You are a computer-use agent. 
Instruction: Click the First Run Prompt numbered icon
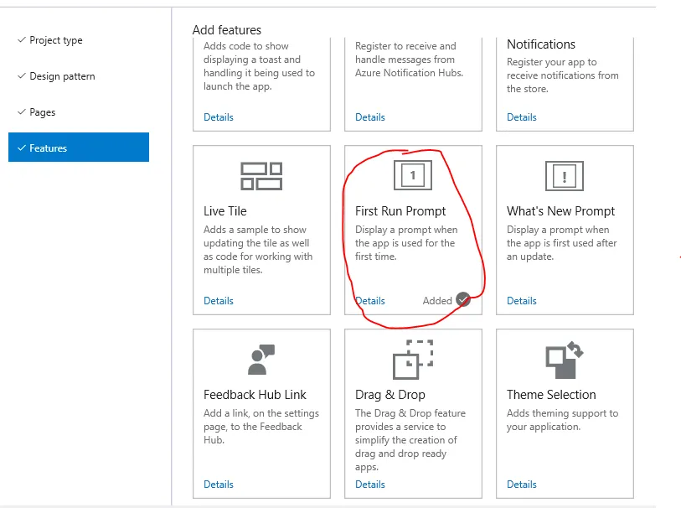pyautogui.click(x=413, y=175)
